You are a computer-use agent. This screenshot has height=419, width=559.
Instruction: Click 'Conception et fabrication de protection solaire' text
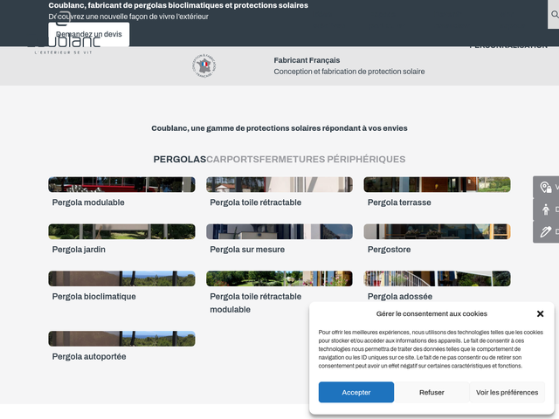pyautogui.click(x=349, y=72)
